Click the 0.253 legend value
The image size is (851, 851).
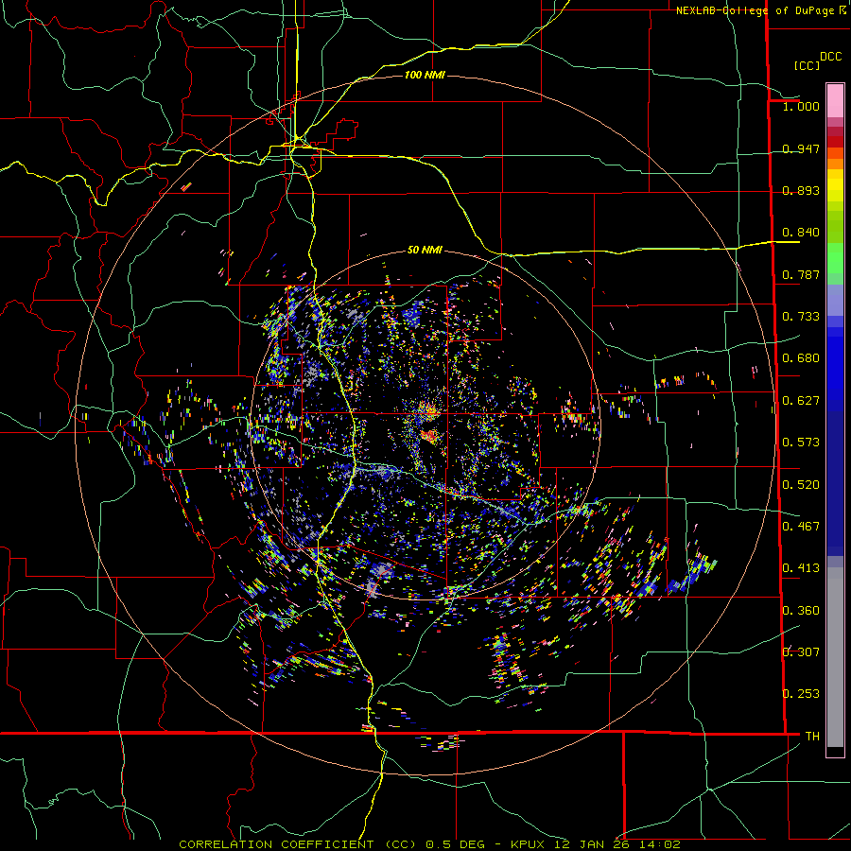point(801,694)
